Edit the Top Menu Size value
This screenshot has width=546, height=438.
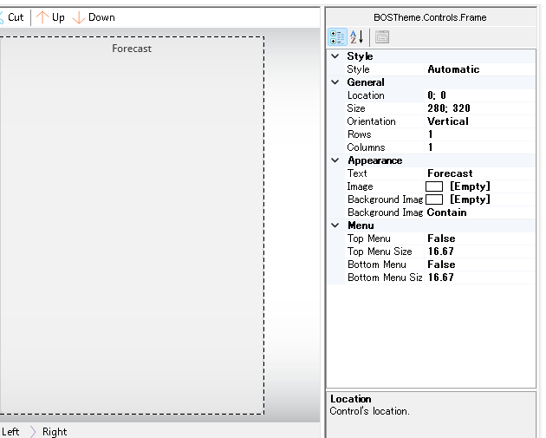[479, 252]
